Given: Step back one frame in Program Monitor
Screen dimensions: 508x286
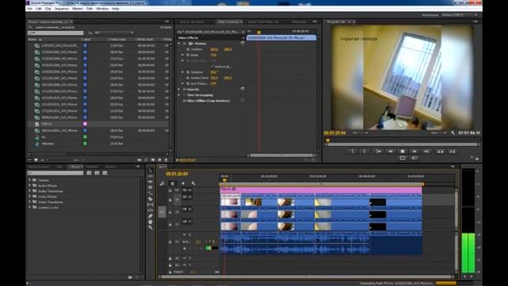Looking at the screenshot, I should (x=391, y=152).
